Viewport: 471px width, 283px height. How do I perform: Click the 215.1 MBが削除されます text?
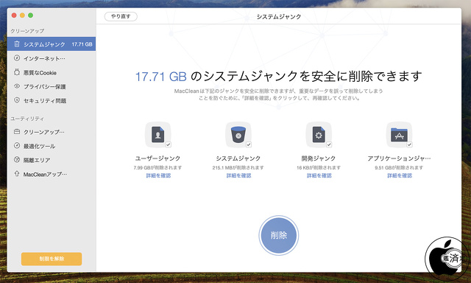coord(238,167)
